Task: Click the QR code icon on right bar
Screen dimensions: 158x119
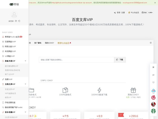Action: click(x=153, y=67)
